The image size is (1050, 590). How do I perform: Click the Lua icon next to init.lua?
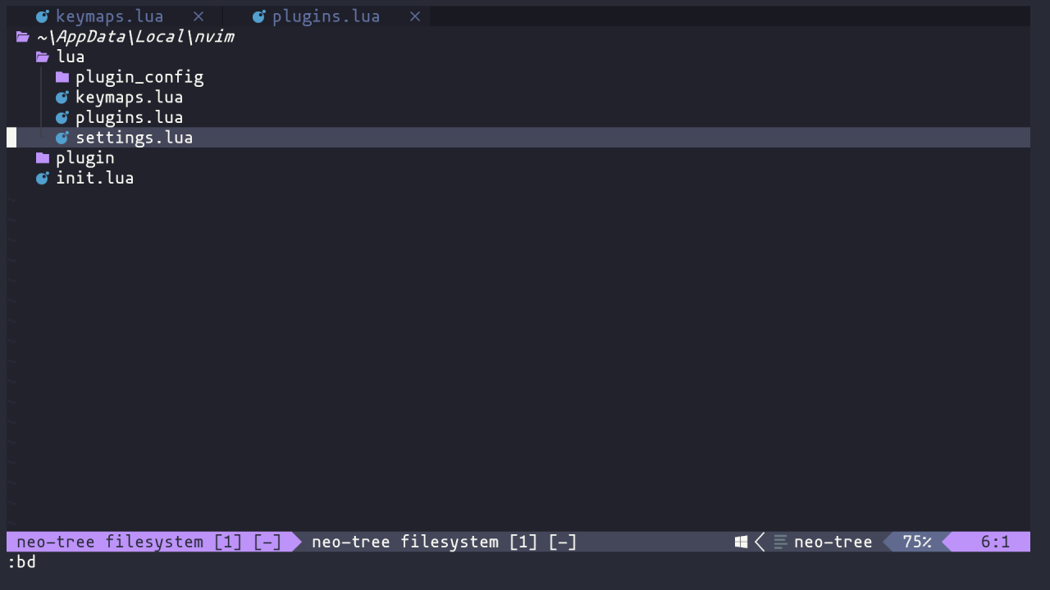tap(42, 178)
